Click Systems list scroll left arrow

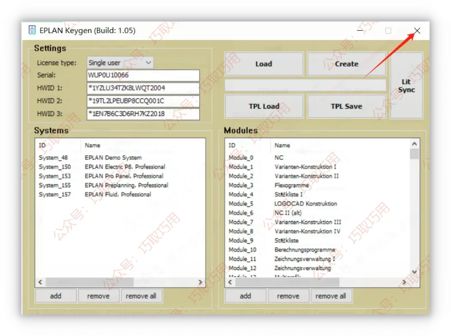(40, 282)
